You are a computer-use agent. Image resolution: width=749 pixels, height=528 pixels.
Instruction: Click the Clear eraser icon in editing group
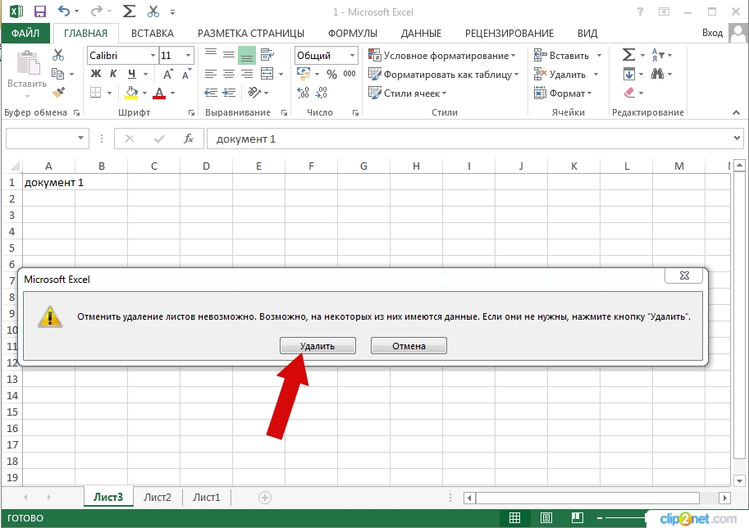pos(629,93)
